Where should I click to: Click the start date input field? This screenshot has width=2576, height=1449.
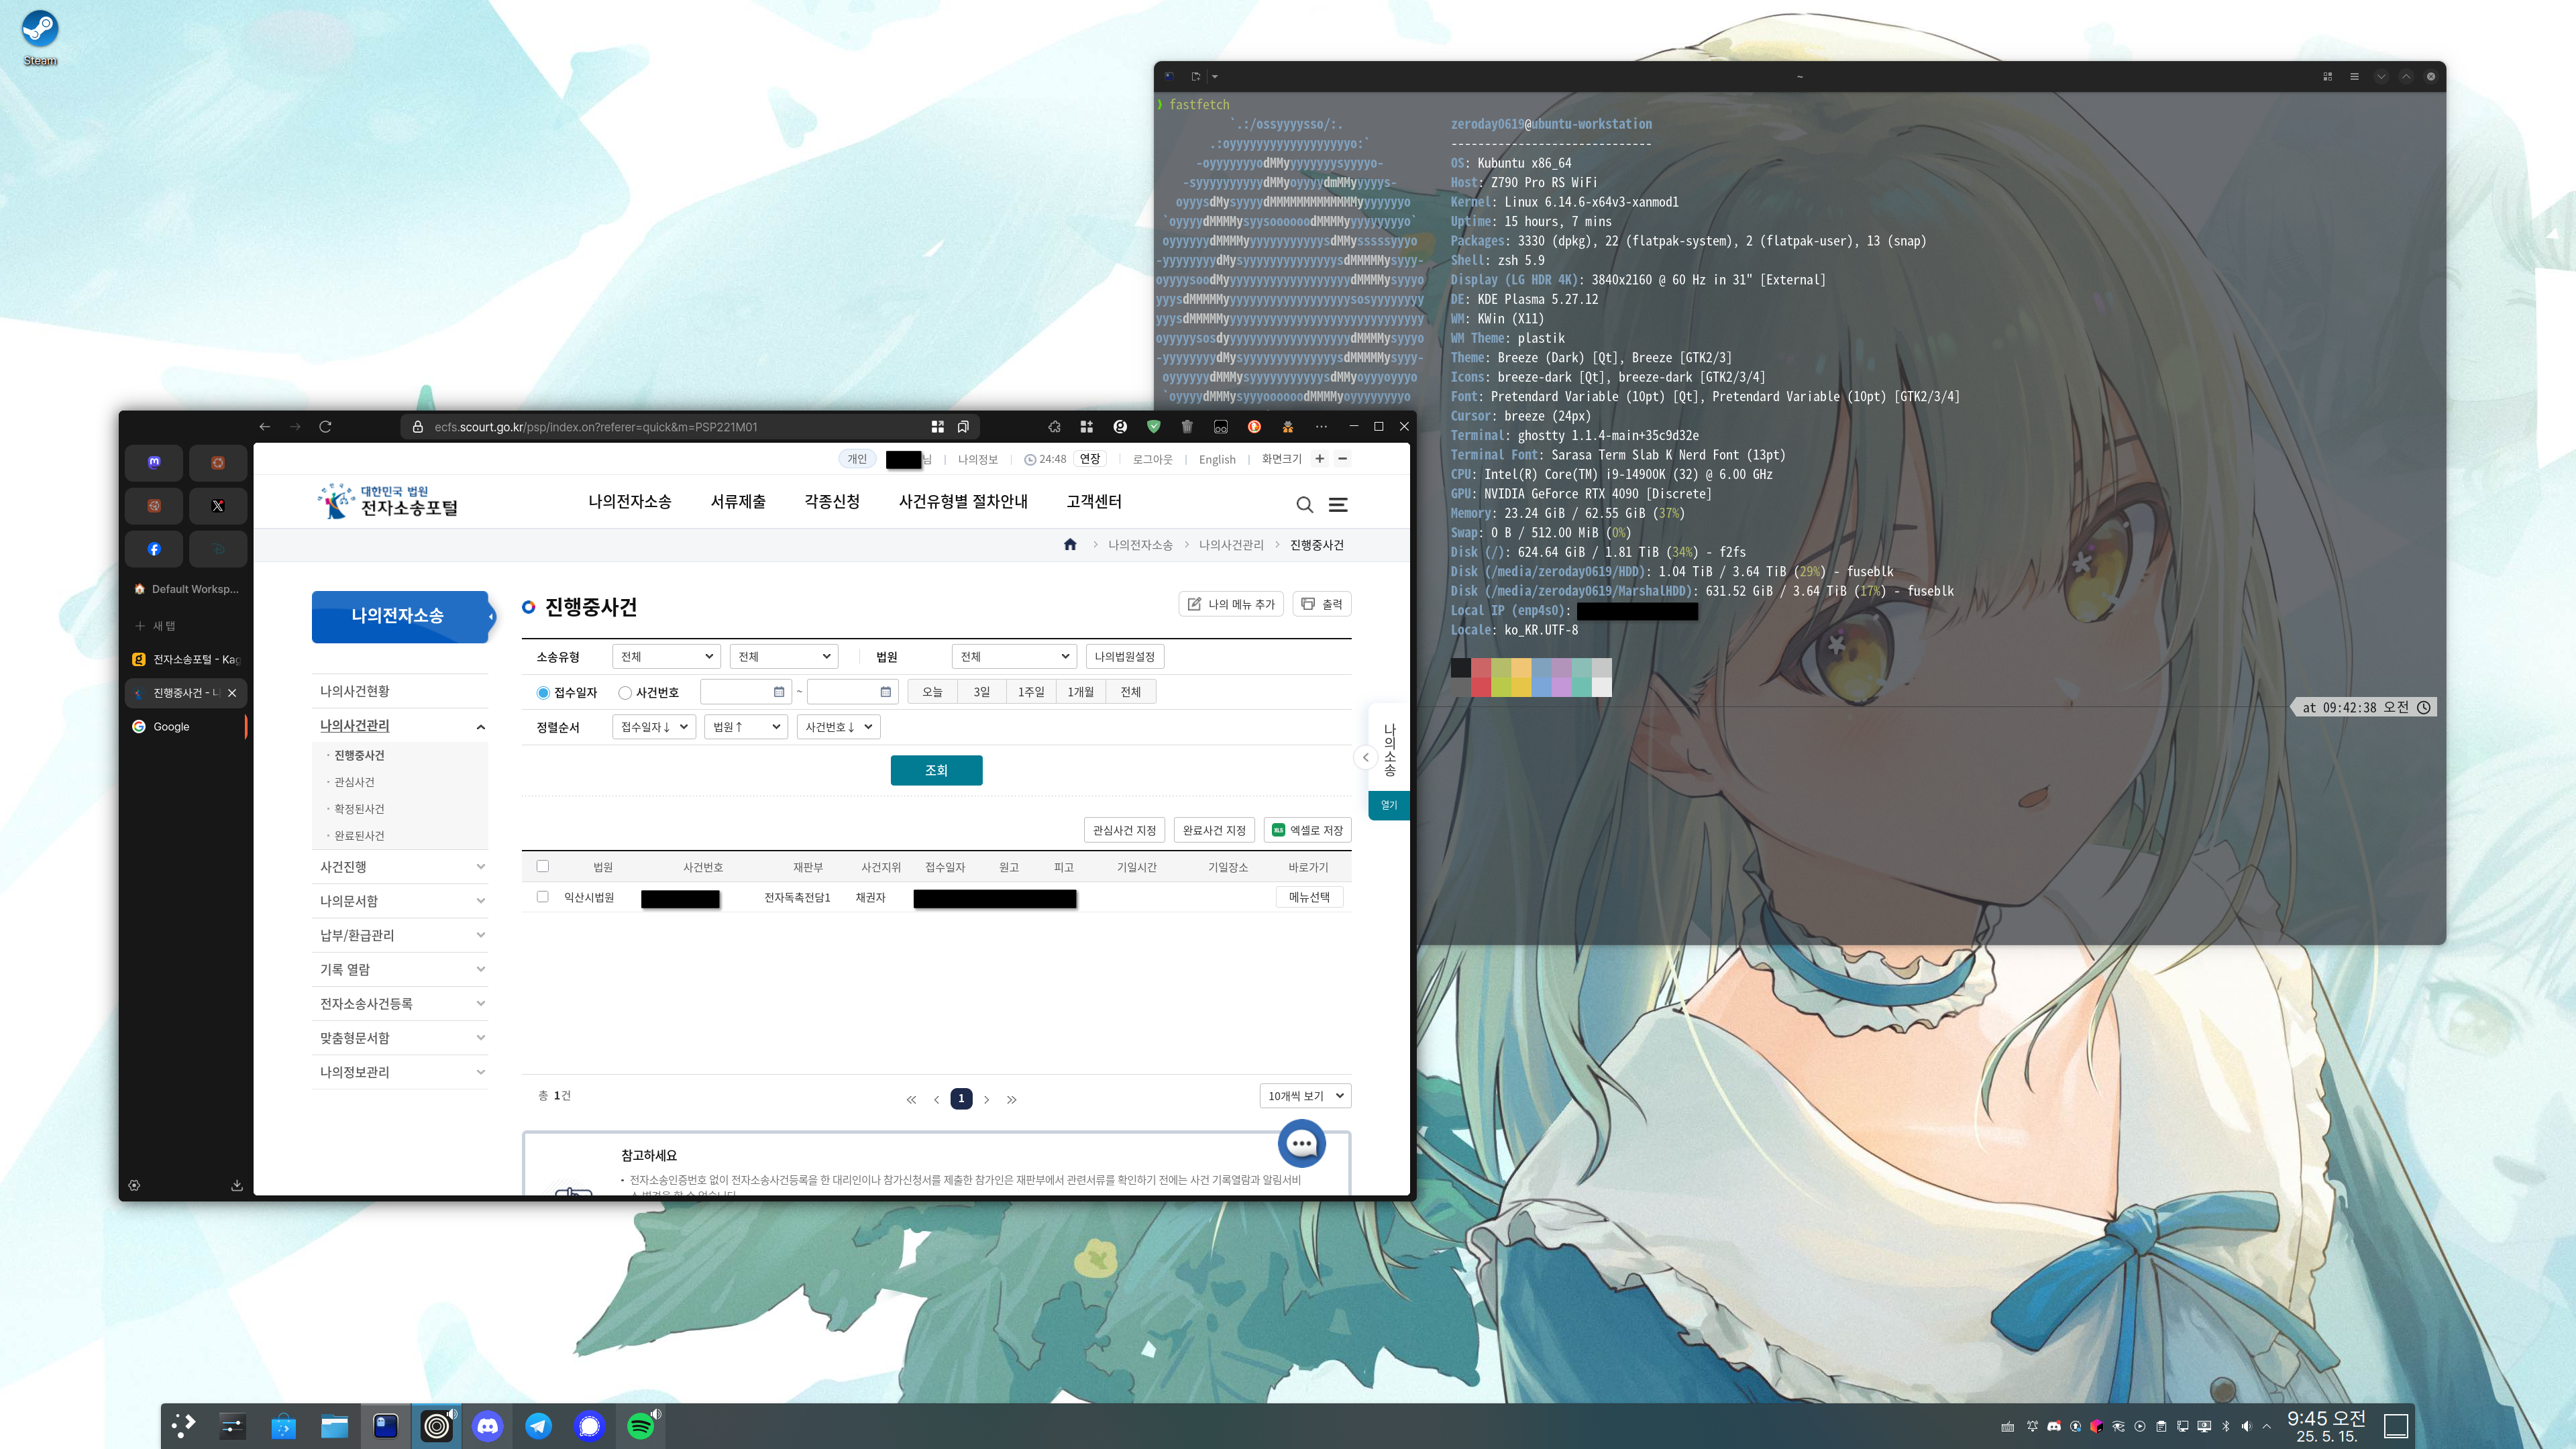(746, 692)
